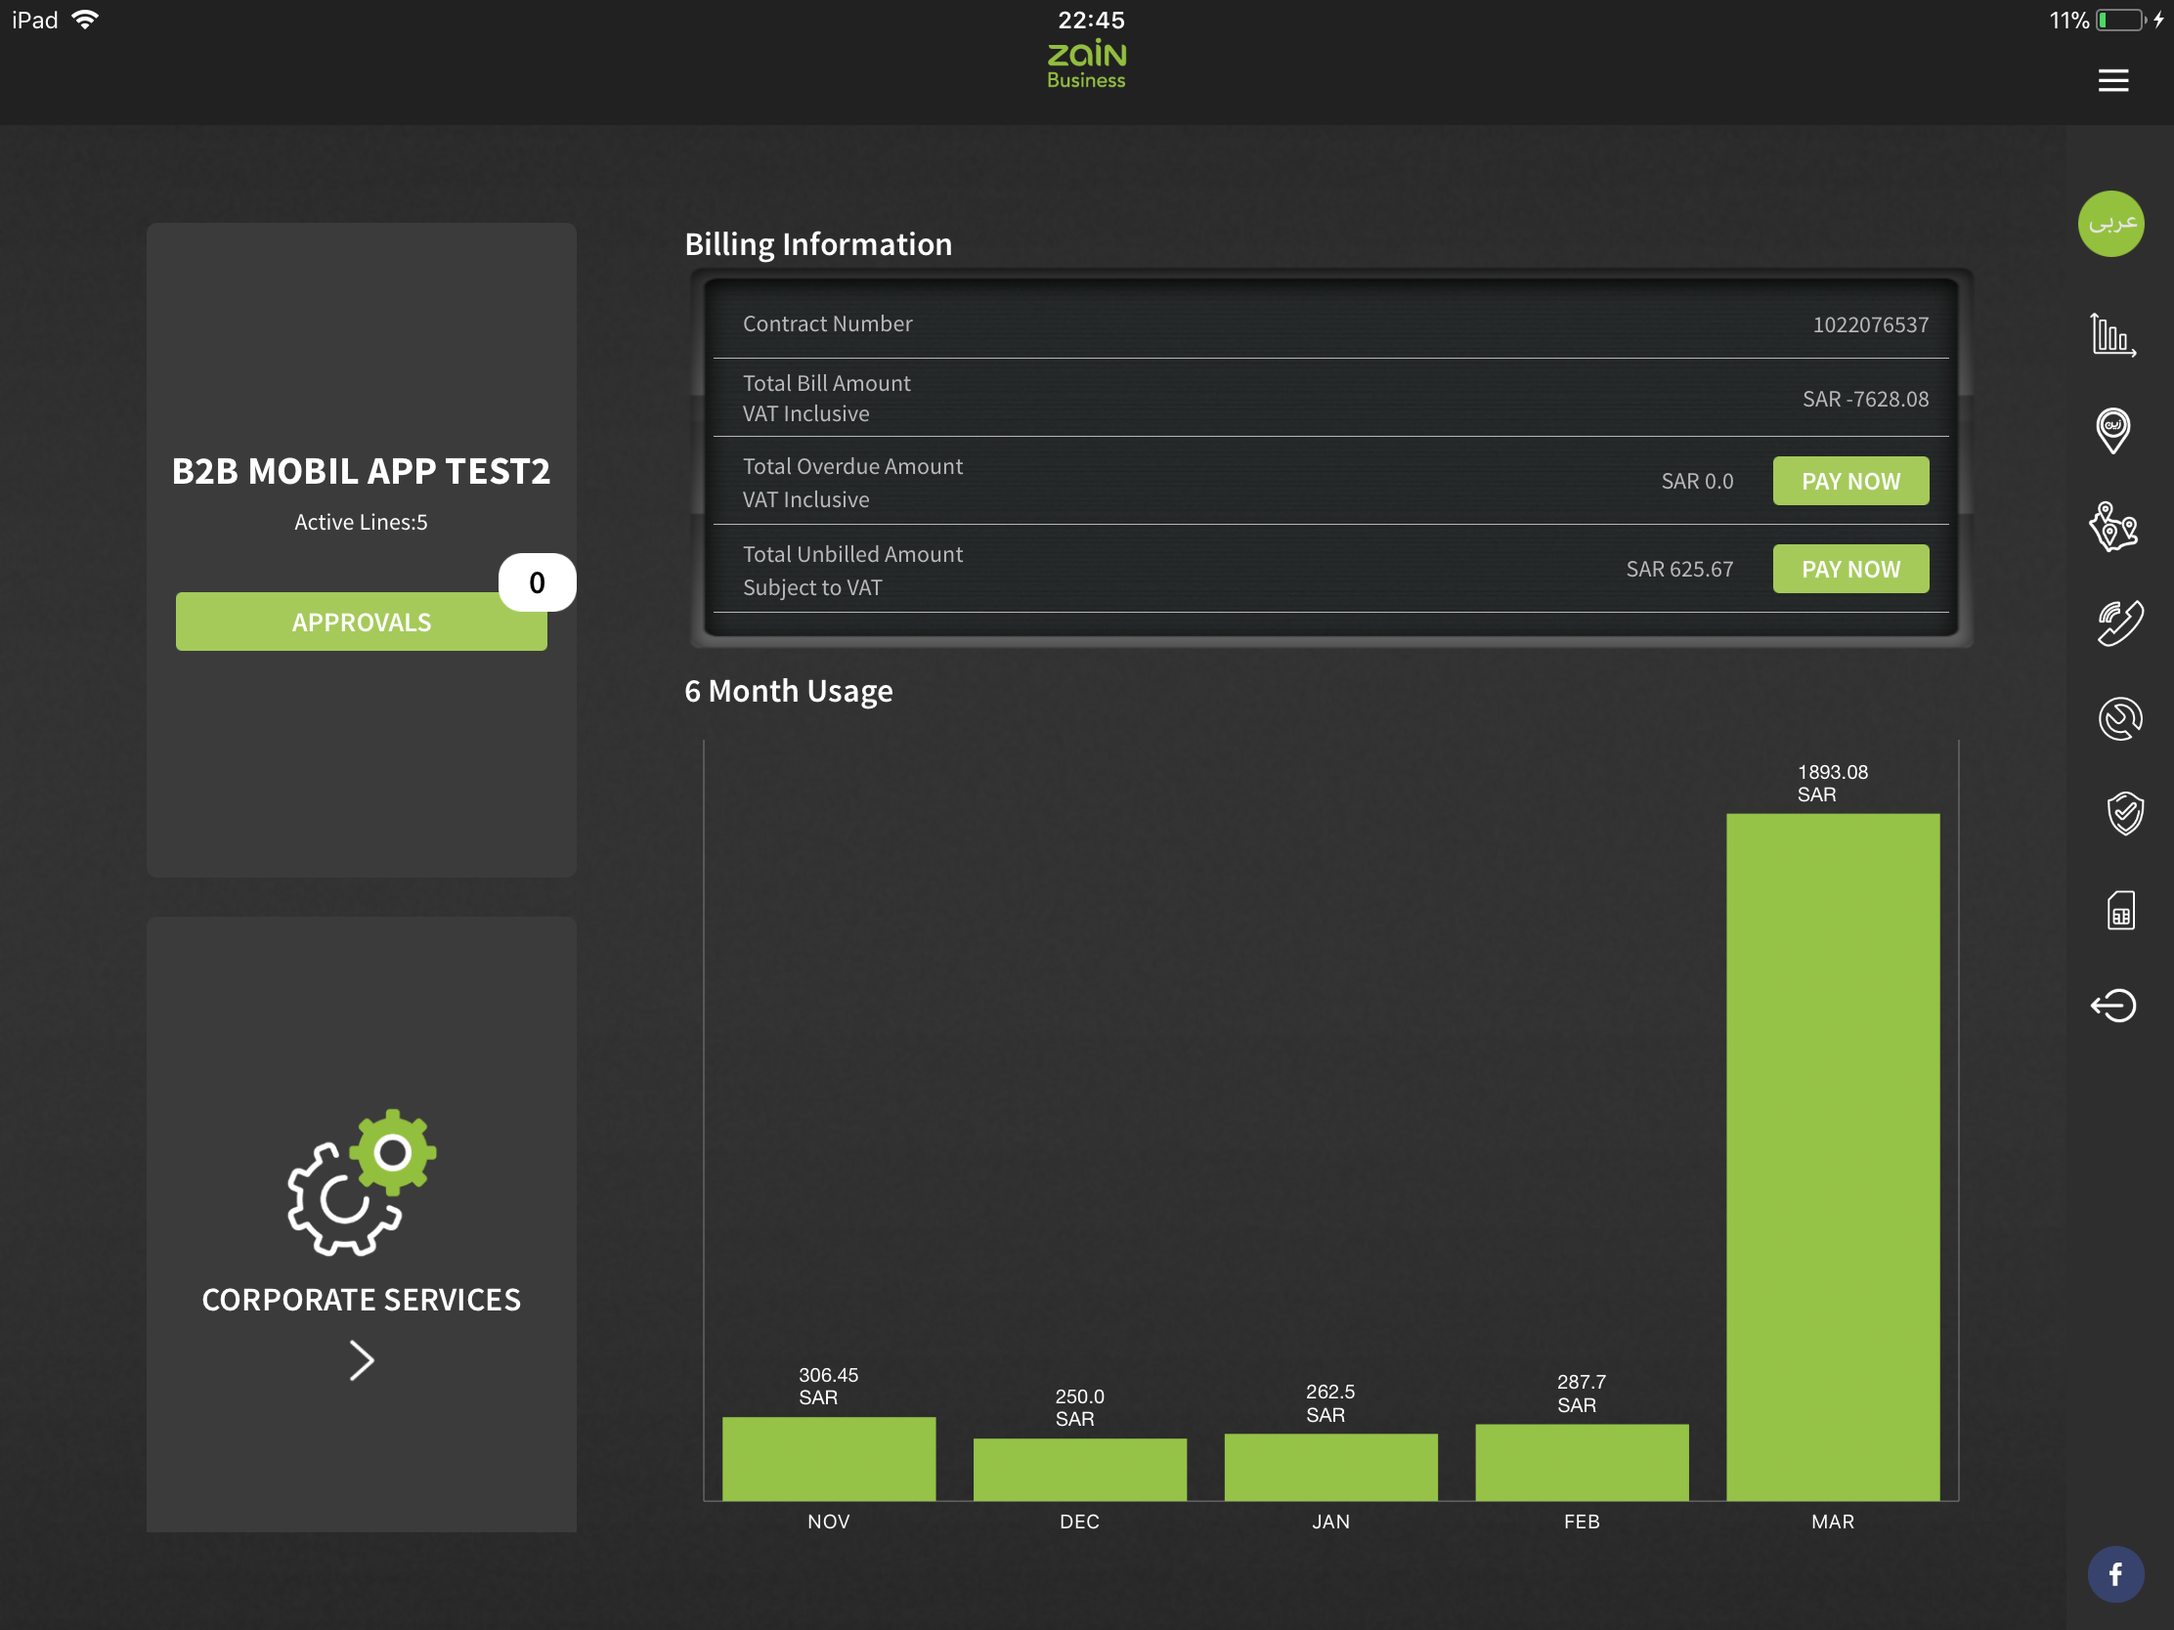
Task: Tap the Corporate Services gear icon
Action: click(x=361, y=1182)
